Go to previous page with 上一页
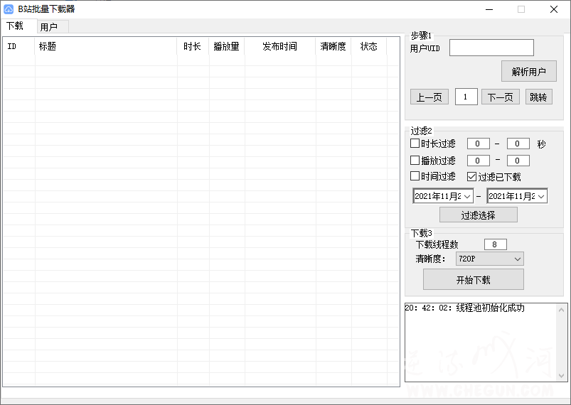 pyautogui.click(x=429, y=97)
